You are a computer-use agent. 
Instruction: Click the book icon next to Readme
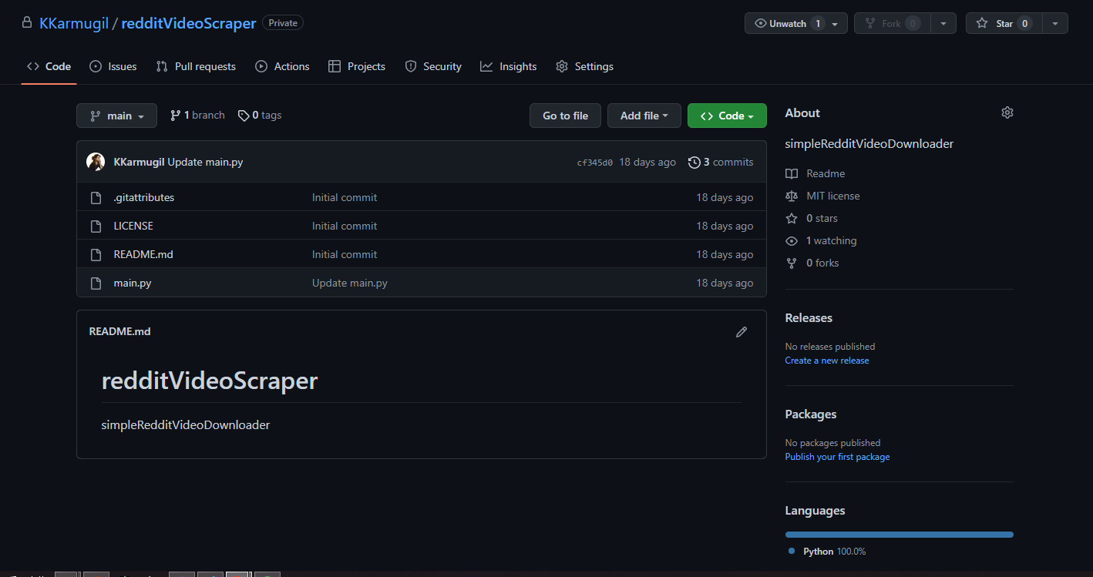tap(792, 174)
